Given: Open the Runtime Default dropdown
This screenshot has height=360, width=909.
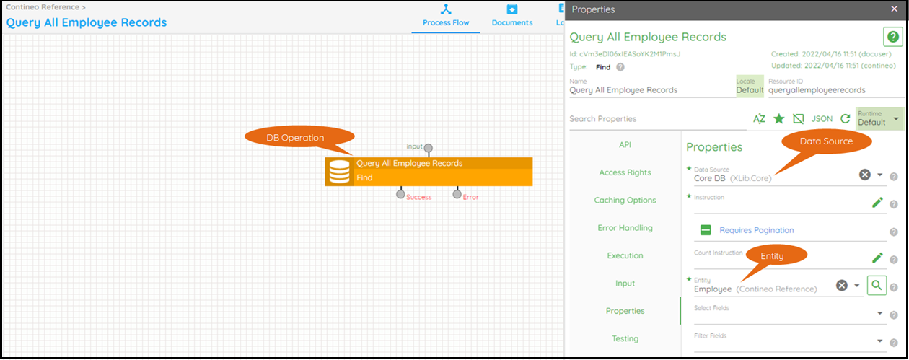Looking at the screenshot, I should [x=879, y=119].
